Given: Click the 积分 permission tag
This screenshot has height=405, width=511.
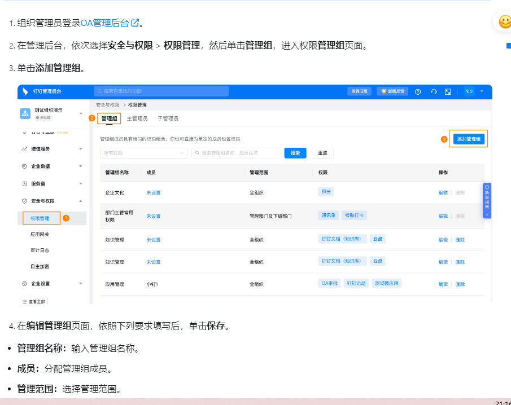Looking at the screenshot, I should coord(326,192).
